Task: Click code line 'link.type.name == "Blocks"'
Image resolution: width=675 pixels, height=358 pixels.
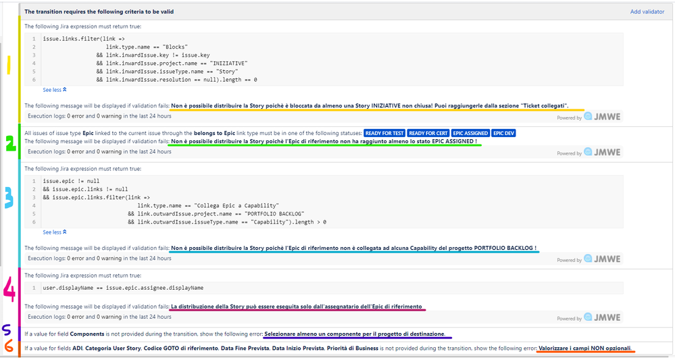Action: click(147, 47)
